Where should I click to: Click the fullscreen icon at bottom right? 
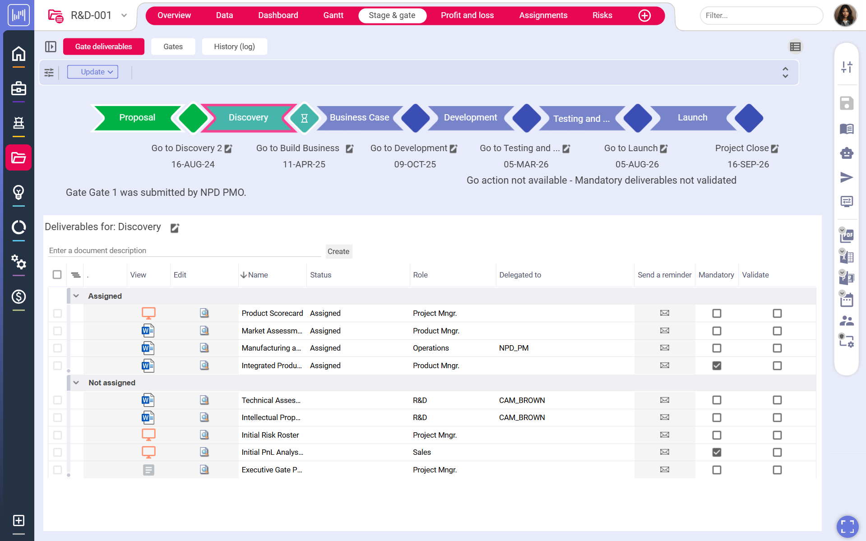click(847, 526)
